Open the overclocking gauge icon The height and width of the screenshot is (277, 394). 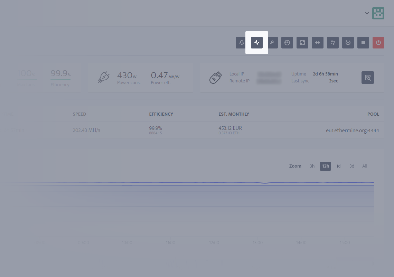click(287, 43)
